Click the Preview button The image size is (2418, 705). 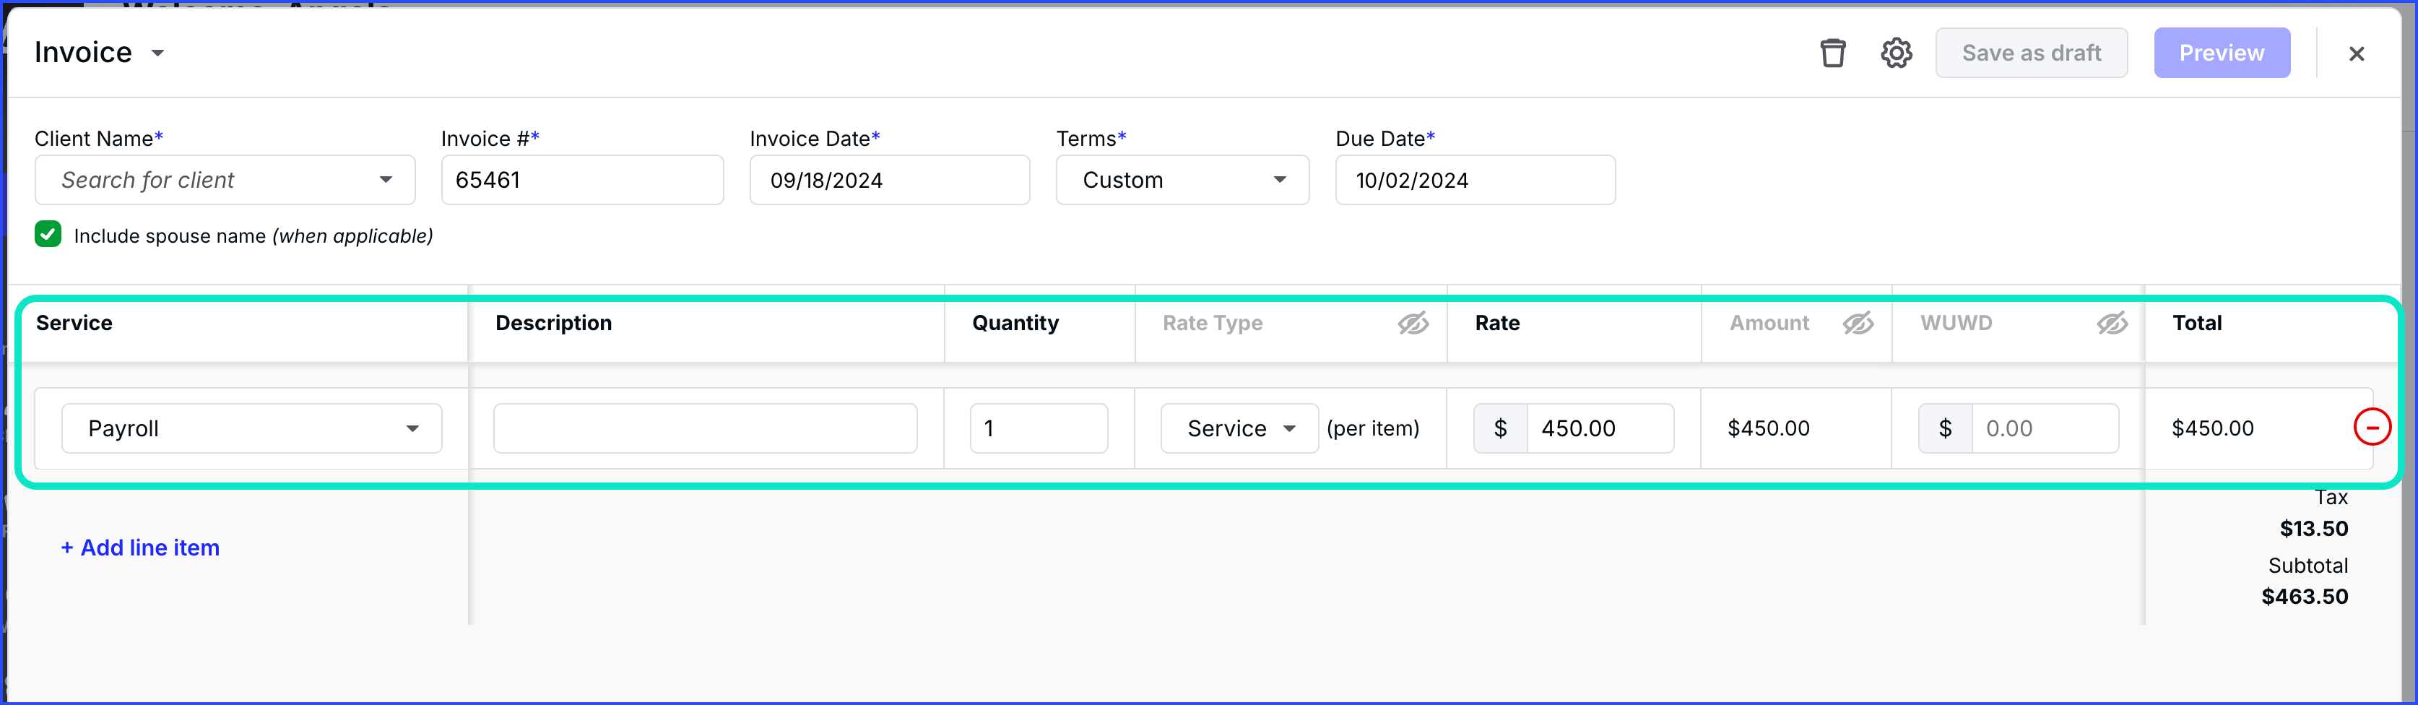click(x=2221, y=53)
